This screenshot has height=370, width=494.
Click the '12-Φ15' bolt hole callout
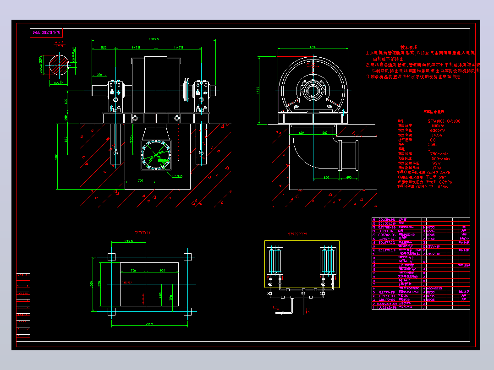[x=177, y=176]
